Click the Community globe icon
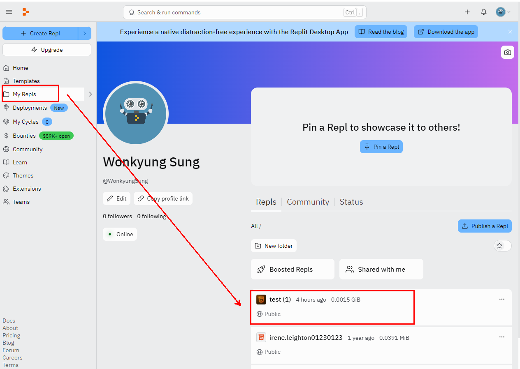520x369 pixels. (x=6, y=149)
